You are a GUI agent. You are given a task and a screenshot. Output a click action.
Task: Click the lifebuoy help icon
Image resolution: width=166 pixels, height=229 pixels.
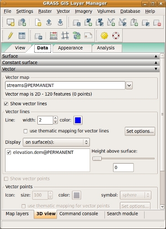click(x=116, y=36)
